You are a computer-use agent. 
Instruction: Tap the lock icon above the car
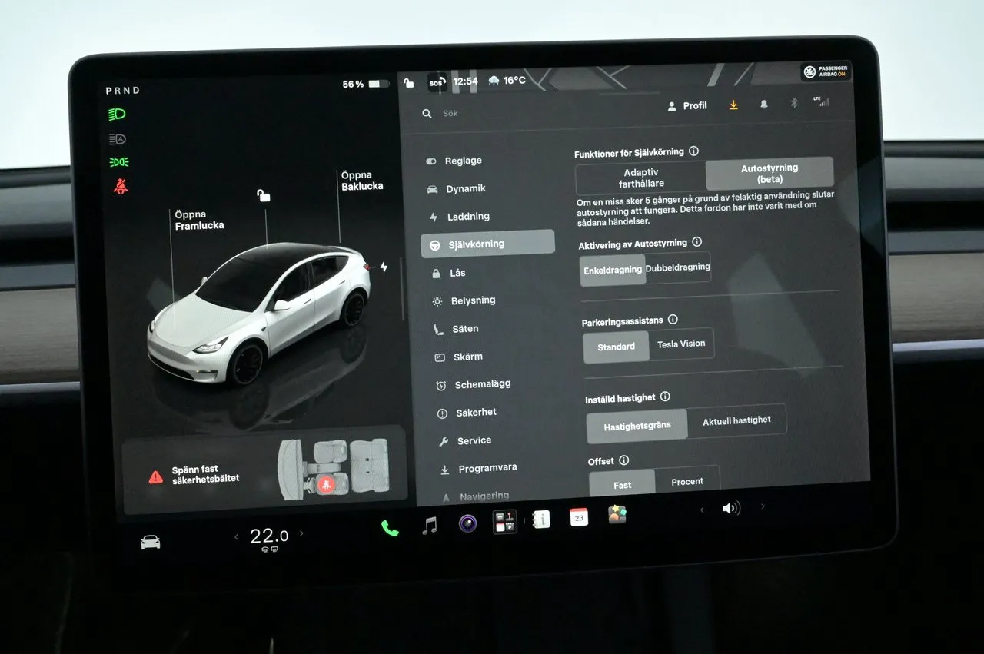click(264, 195)
